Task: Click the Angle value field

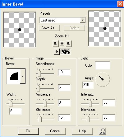Action: 88,85
